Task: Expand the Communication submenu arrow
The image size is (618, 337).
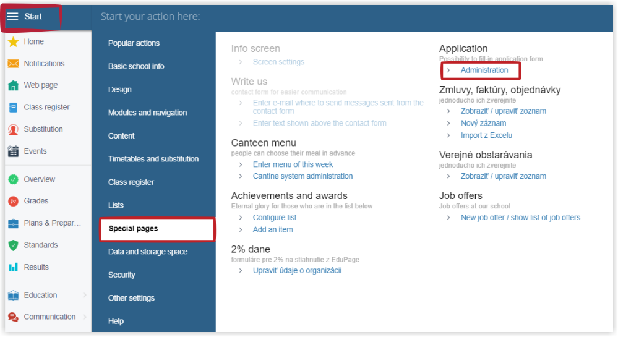Action: (85, 317)
